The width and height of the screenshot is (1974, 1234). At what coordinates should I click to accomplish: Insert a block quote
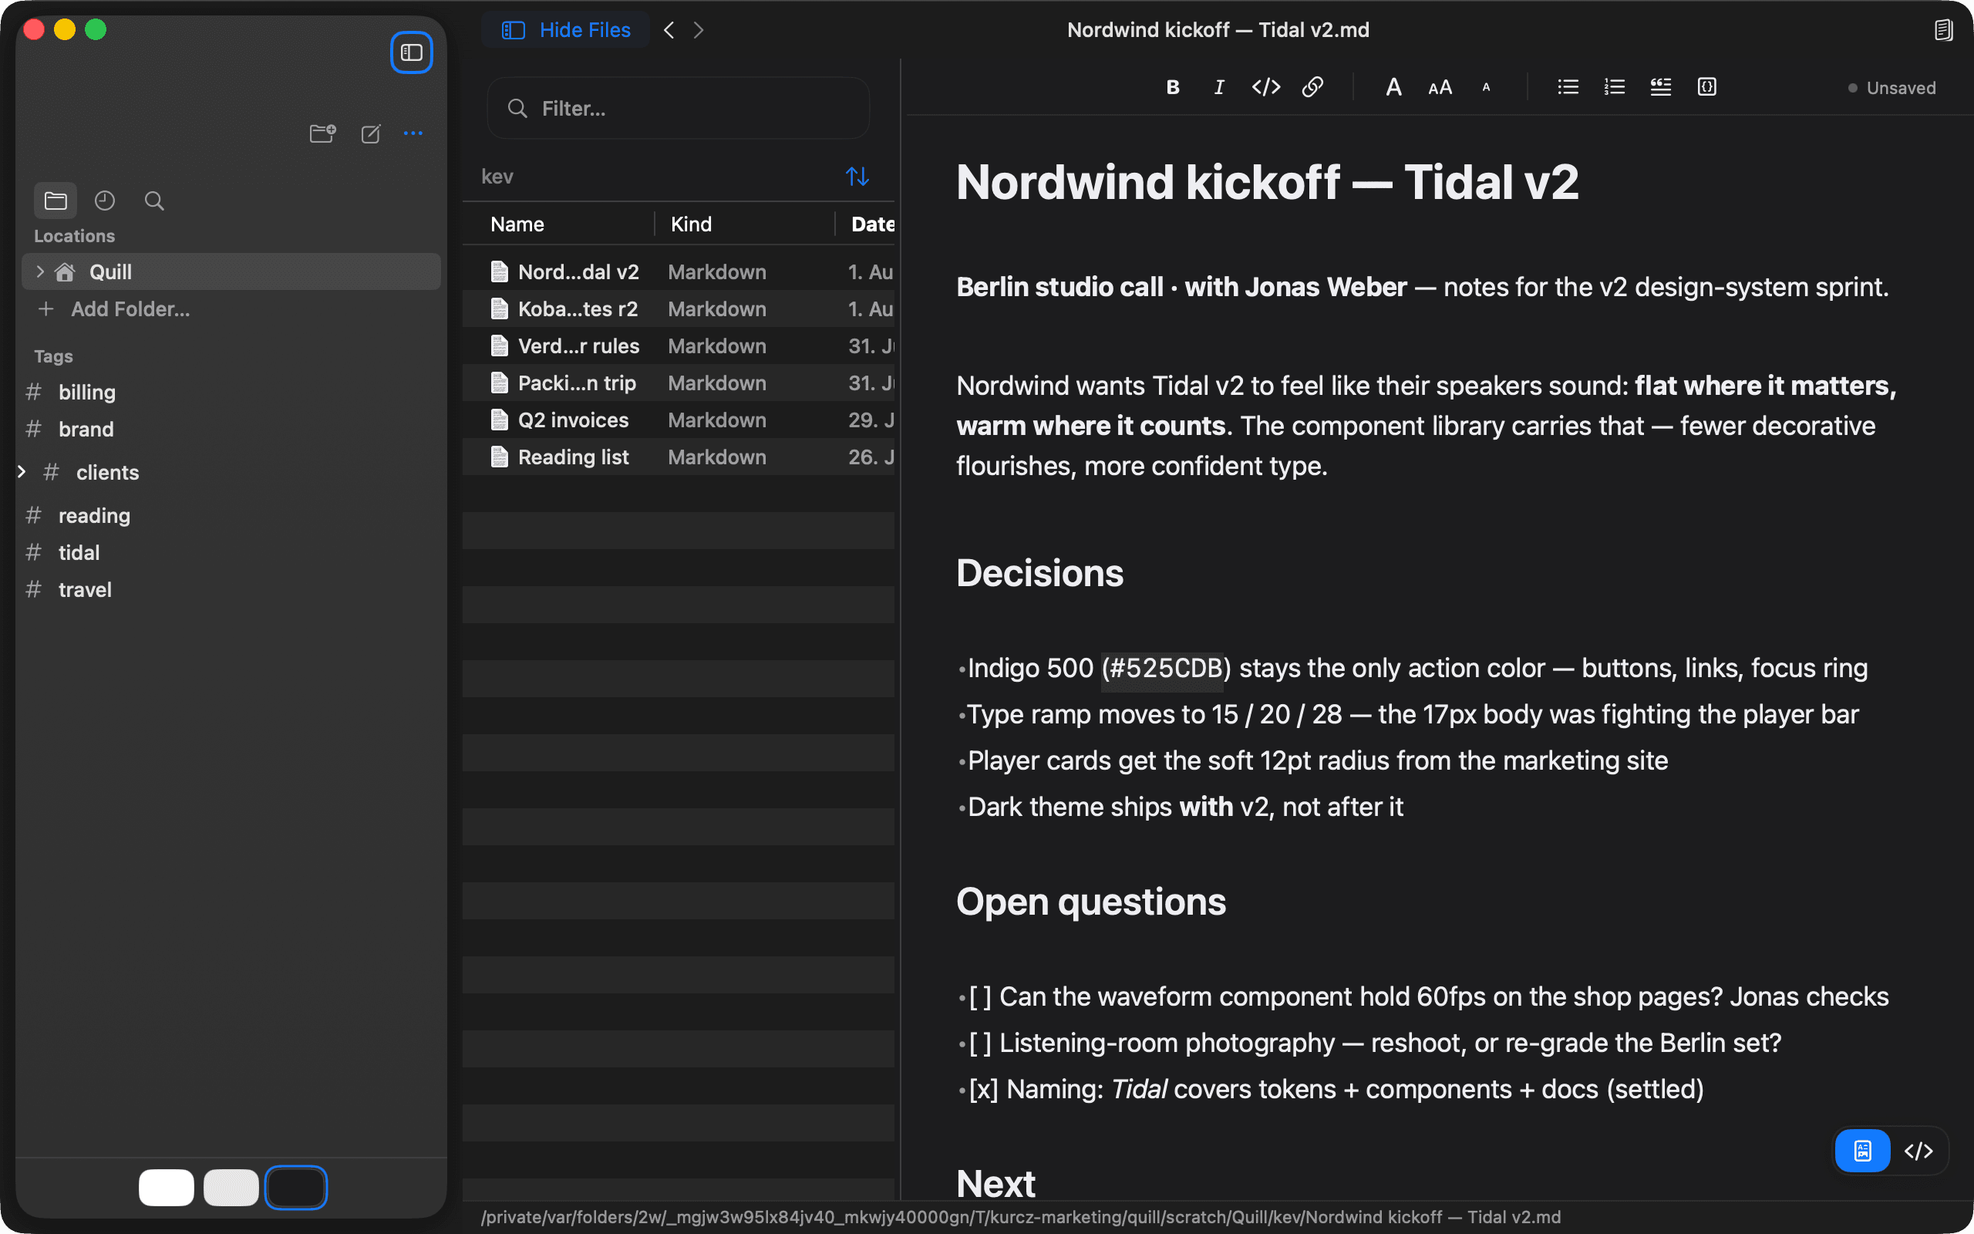click(1661, 87)
